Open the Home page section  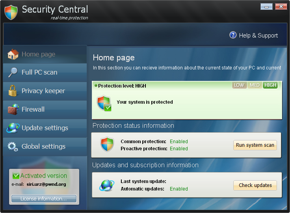tap(45, 54)
